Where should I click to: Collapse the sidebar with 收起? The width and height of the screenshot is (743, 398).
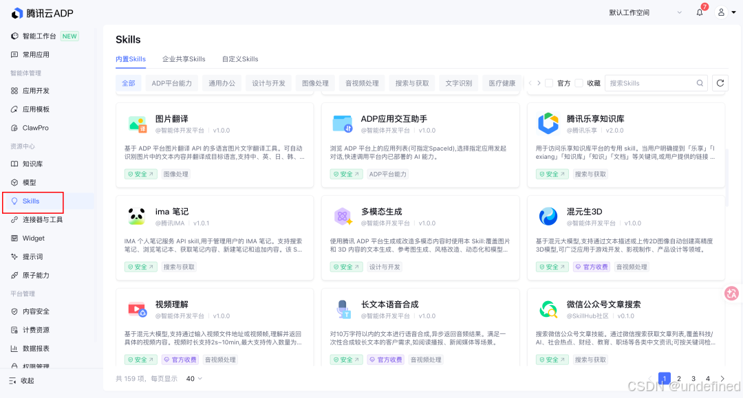pos(22,381)
